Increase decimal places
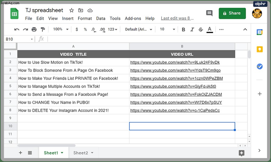This screenshot has width=271, height=162. point(102,30)
